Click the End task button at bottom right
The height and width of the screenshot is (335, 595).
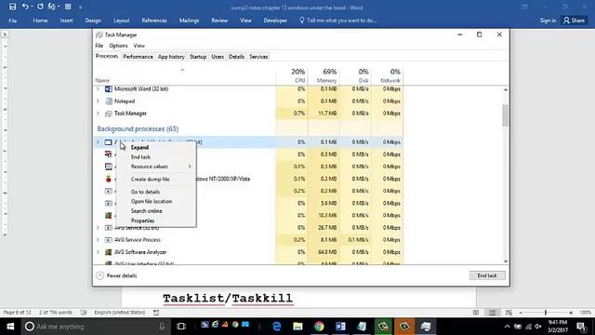pyautogui.click(x=487, y=275)
